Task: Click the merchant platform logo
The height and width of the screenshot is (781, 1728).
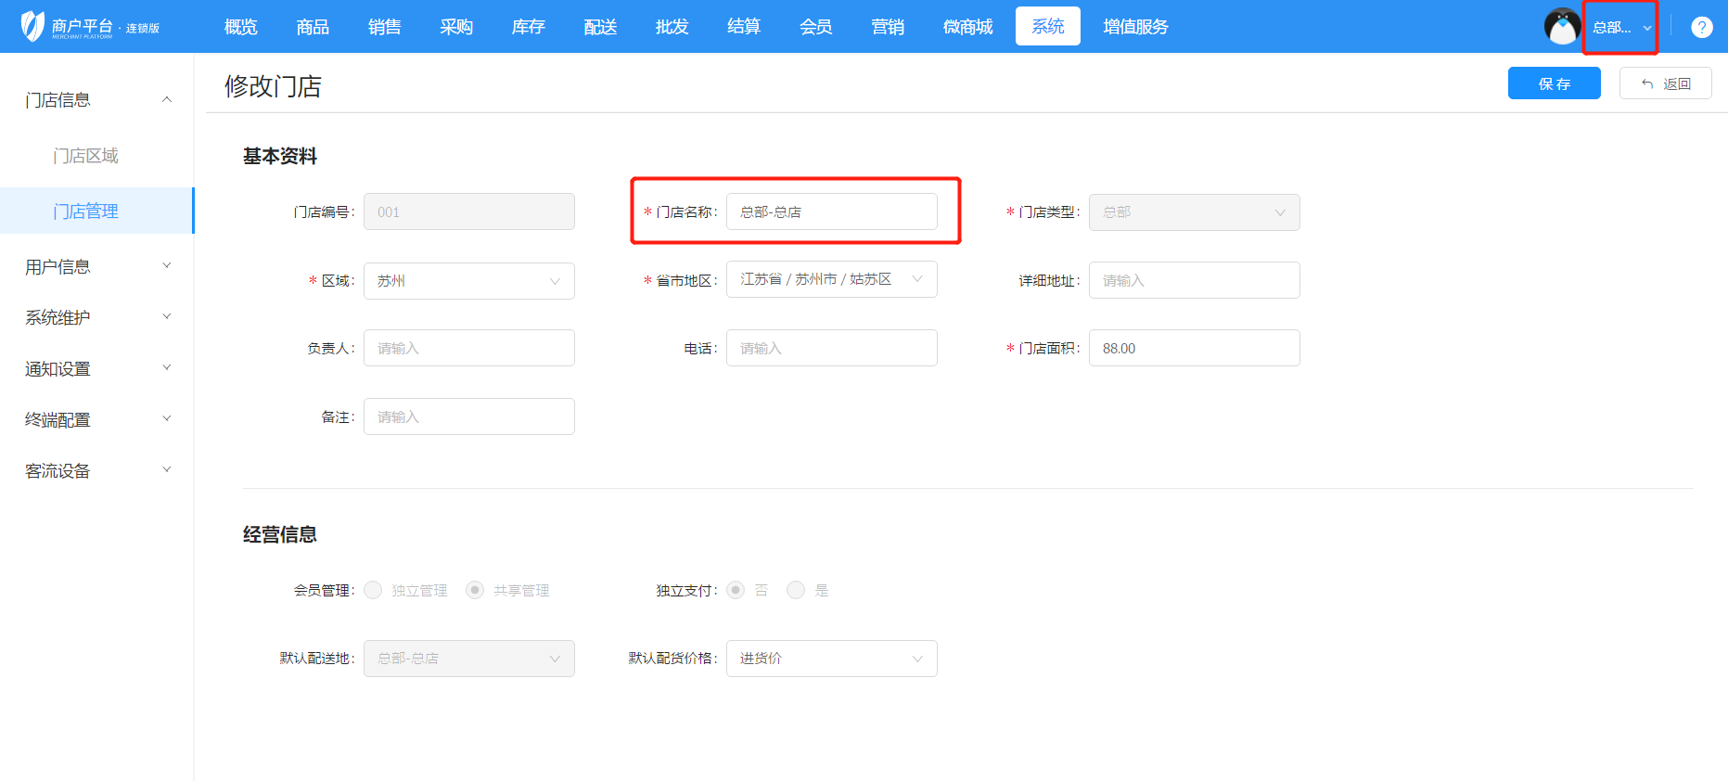Action: point(90,27)
